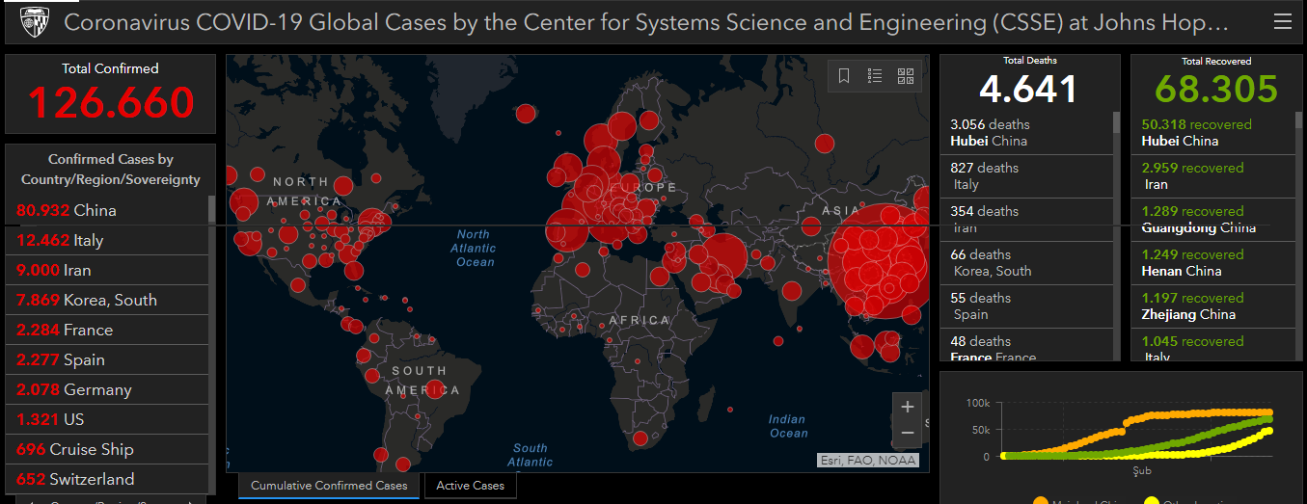Zoom out on the map
1307x504 pixels.
[907, 435]
